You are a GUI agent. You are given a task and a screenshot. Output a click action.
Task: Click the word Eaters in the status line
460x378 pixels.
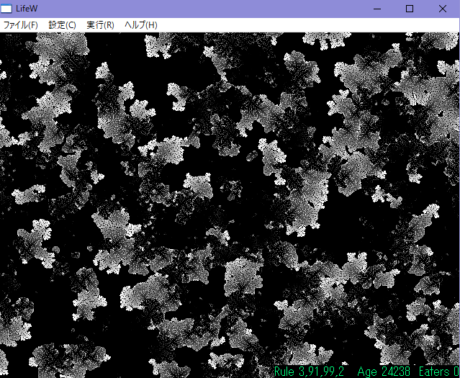point(434,372)
